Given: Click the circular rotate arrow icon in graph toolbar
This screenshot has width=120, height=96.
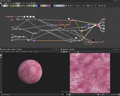Looking at the screenshot, I should 27,3.
